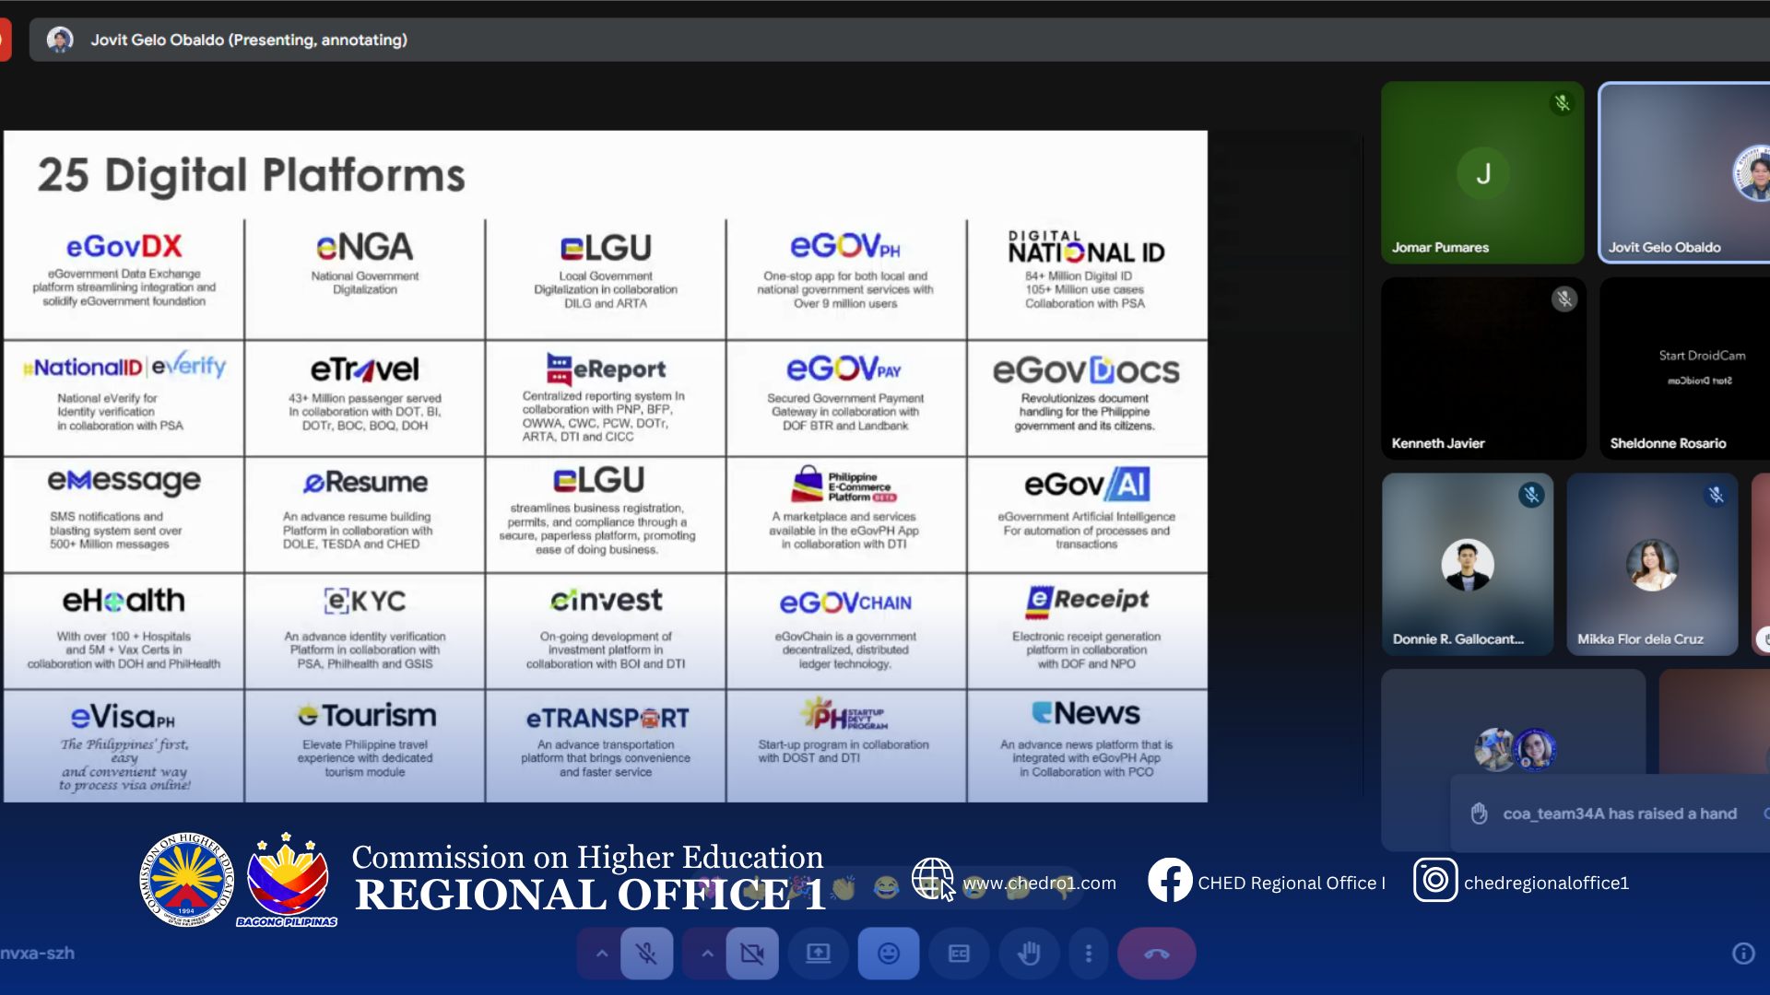Click the eGovDocs logo on the slide
Screen dimensions: 1770x995
click(1085, 370)
